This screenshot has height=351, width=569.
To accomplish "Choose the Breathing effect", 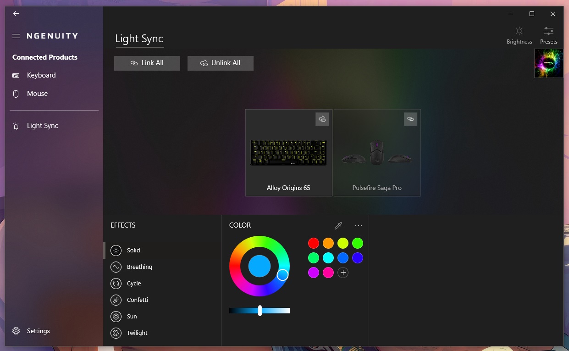I will tap(139, 267).
